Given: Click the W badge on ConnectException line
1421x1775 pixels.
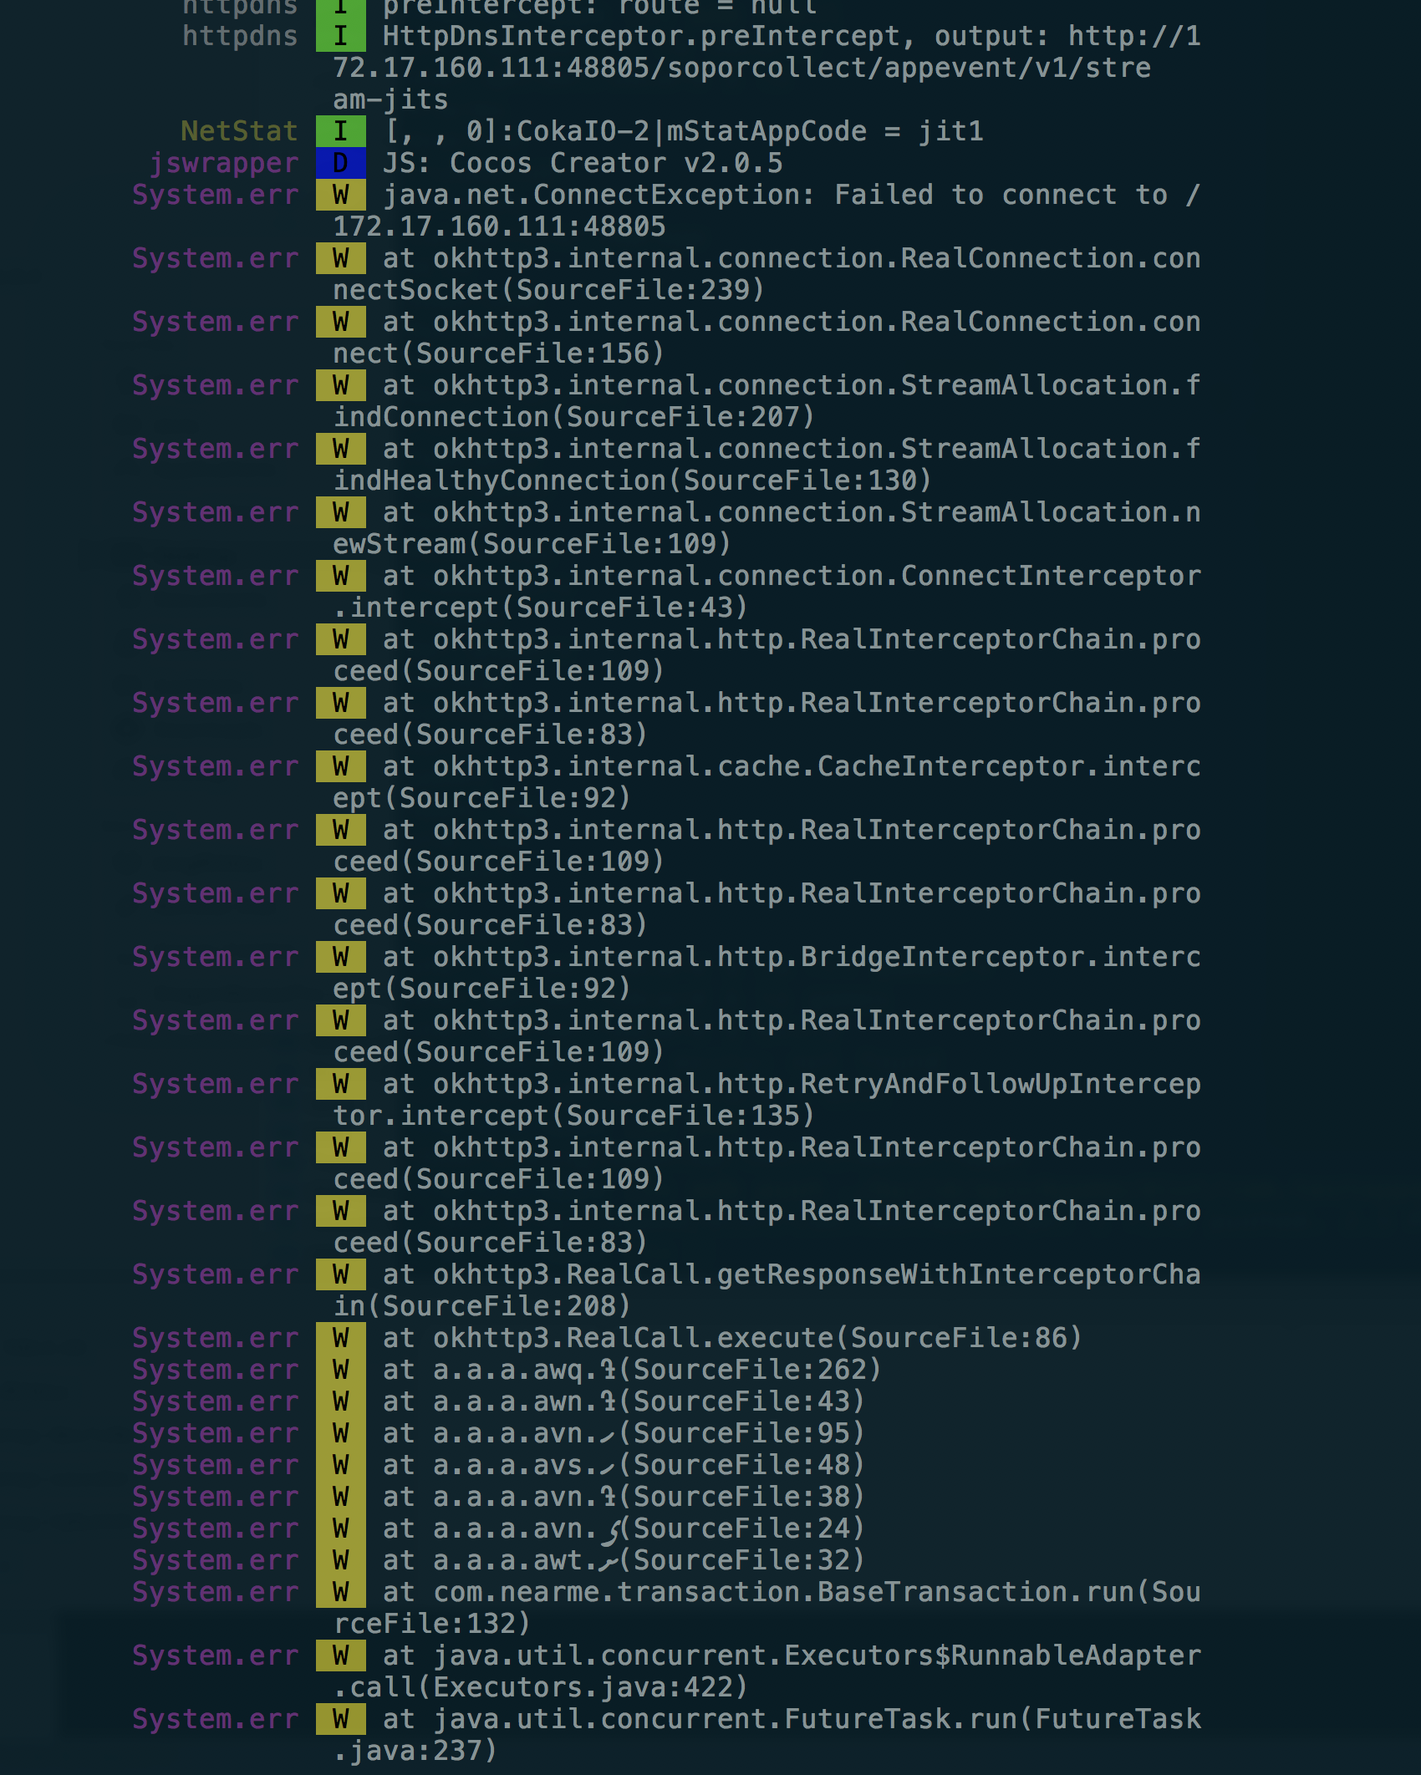Looking at the screenshot, I should pyautogui.click(x=340, y=195).
